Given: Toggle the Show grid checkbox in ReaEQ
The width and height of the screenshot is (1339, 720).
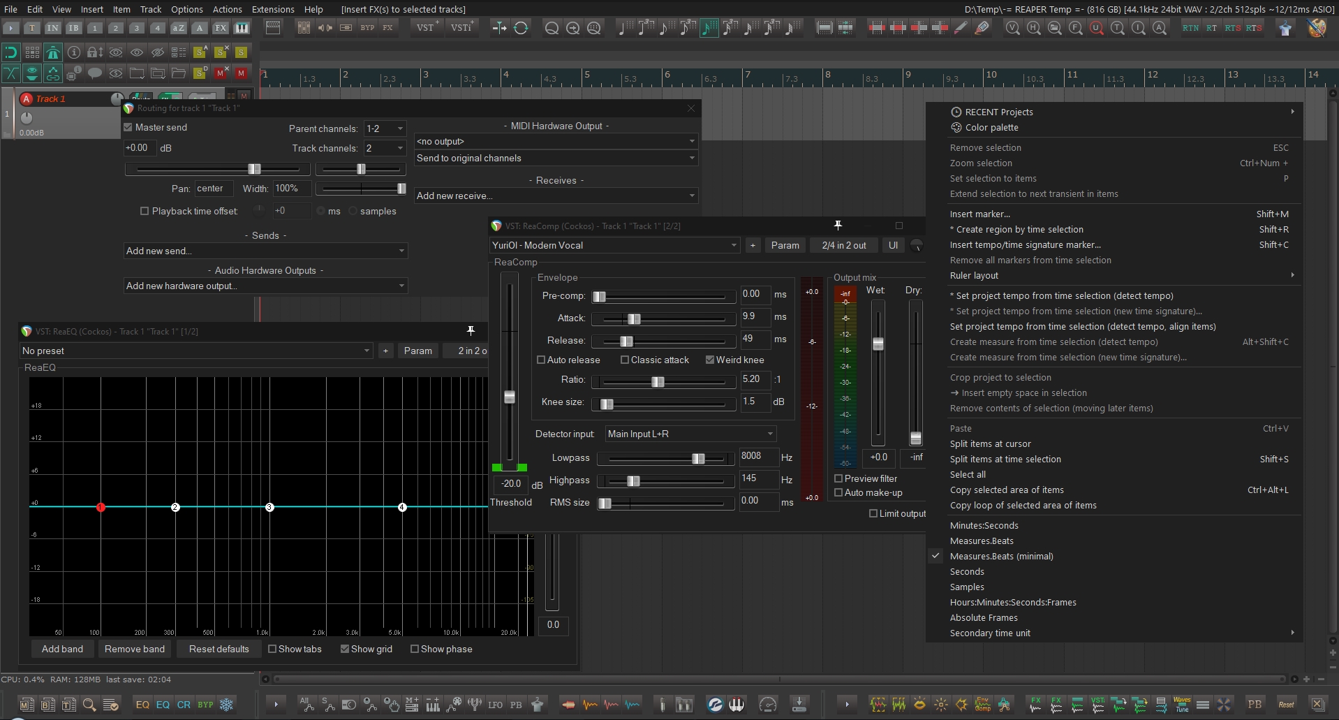Looking at the screenshot, I should coord(345,649).
